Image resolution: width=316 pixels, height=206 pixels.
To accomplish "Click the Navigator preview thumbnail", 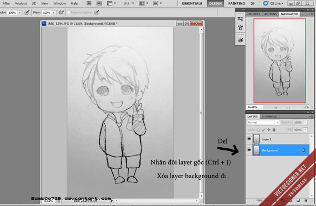I will (x=280, y=61).
